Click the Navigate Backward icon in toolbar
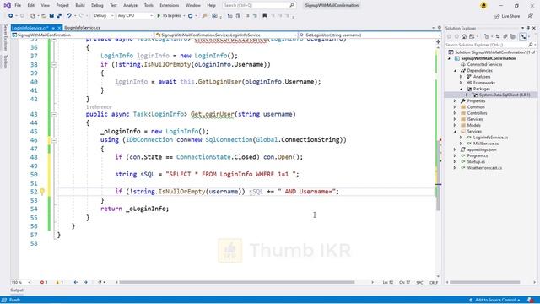Image resolution: width=540 pixels, height=304 pixels. pos(11,15)
